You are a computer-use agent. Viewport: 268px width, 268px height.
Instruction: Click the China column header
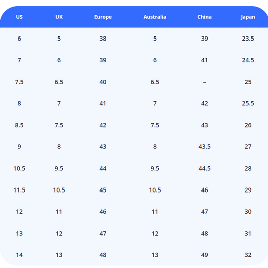pos(205,17)
